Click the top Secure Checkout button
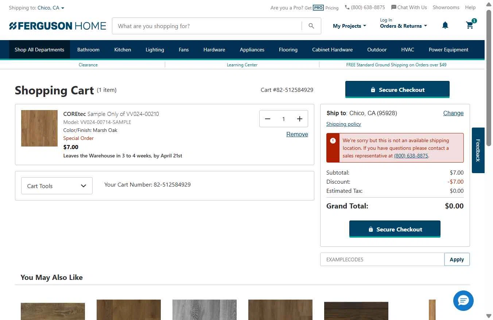The width and height of the screenshot is (493, 320). coord(397,90)
